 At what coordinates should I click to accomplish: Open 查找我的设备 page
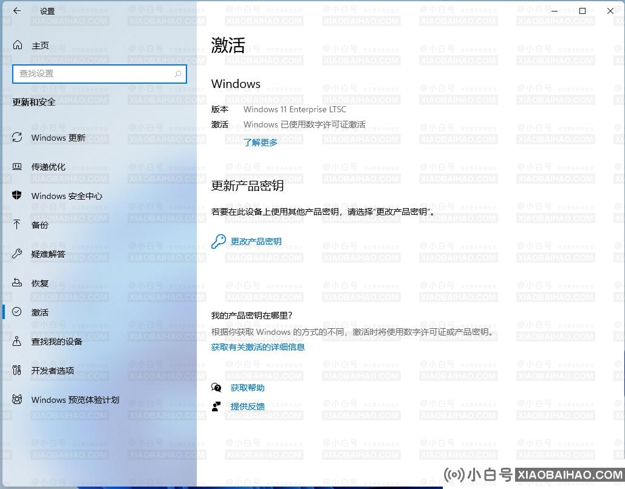[x=57, y=341]
